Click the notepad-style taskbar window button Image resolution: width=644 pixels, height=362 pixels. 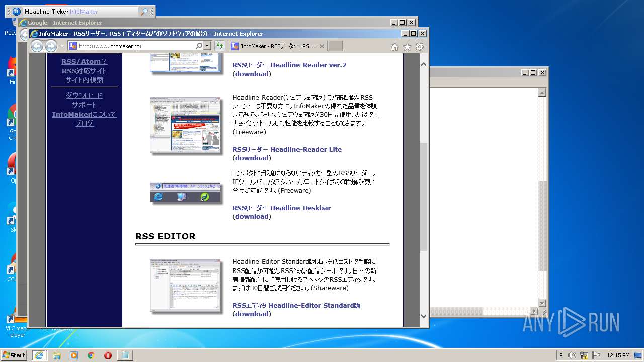tap(125, 355)
